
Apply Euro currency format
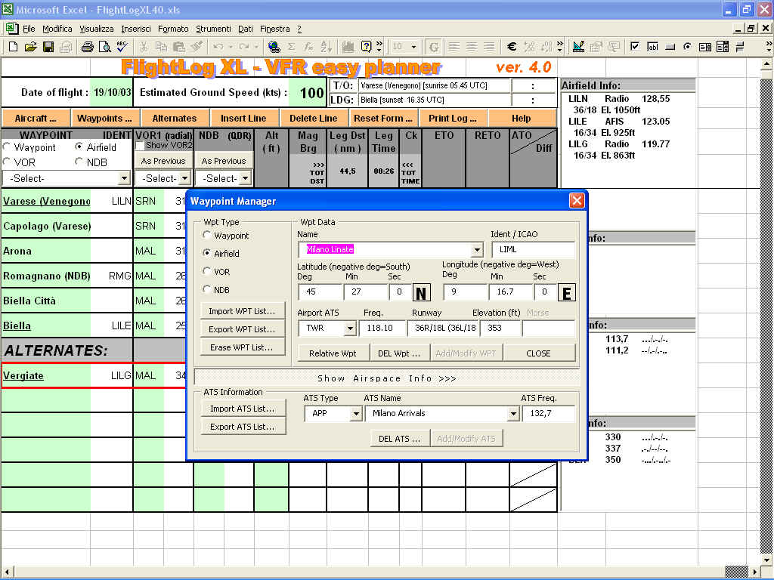coord(512,47)
